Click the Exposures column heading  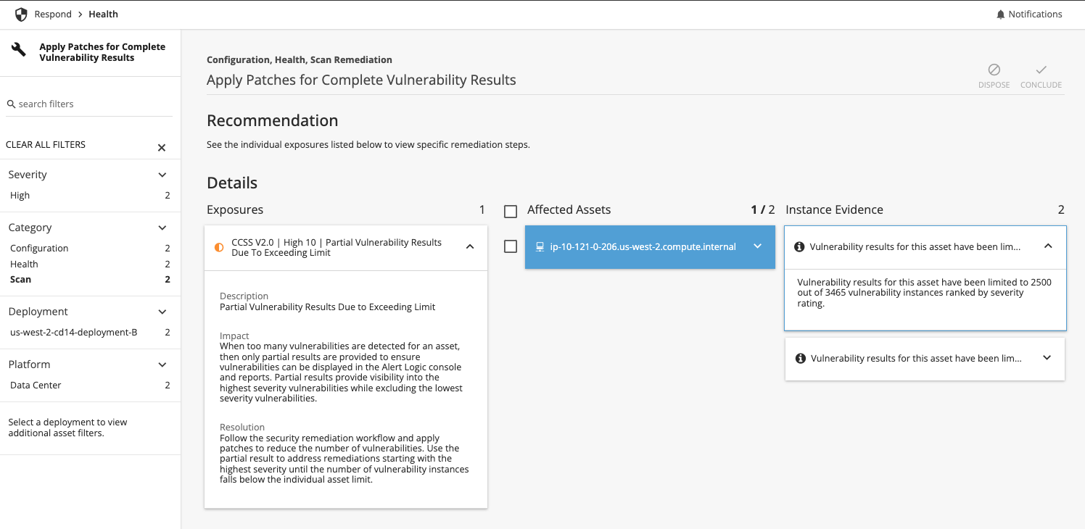click(x=235, y=210)
